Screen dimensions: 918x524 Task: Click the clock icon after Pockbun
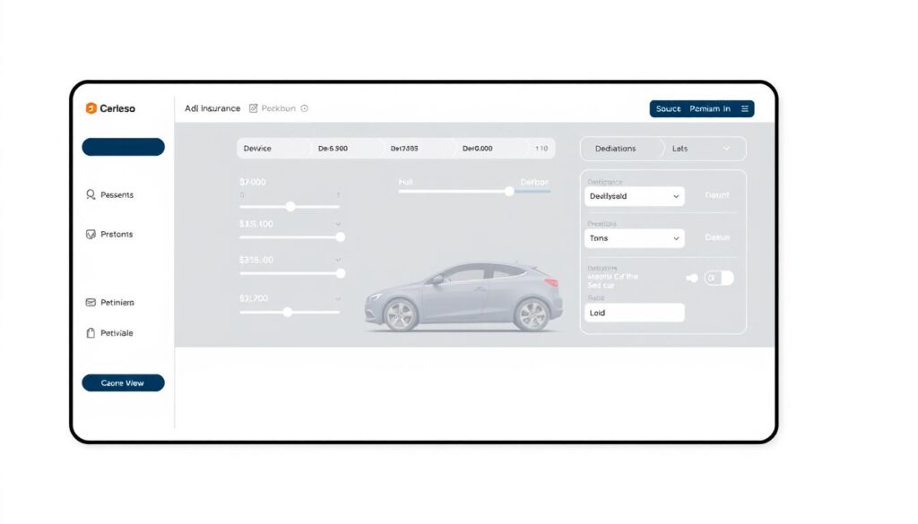click(305, 108)
